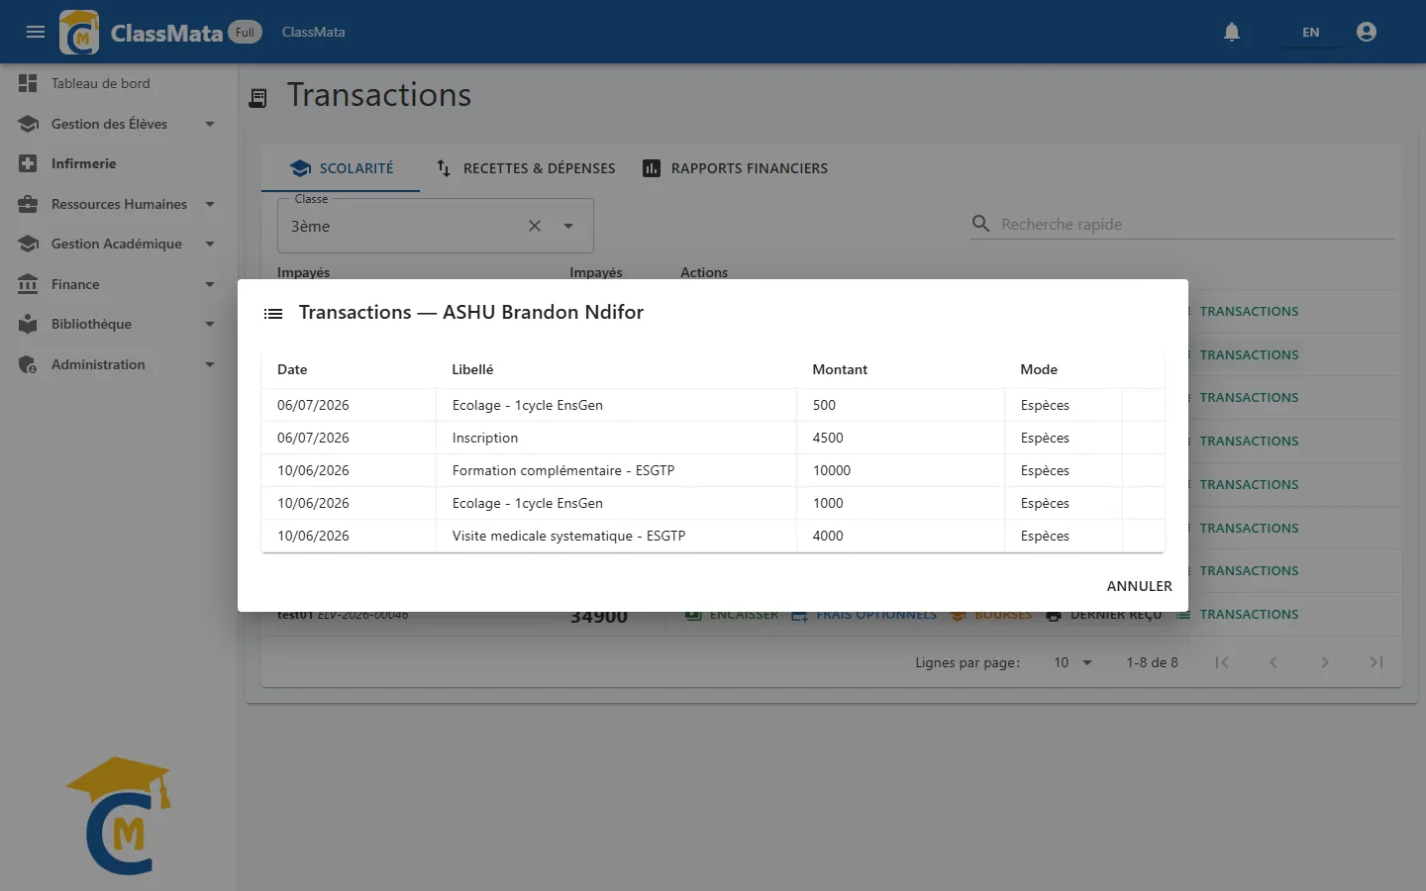Click the Administration shield icon

28,364
